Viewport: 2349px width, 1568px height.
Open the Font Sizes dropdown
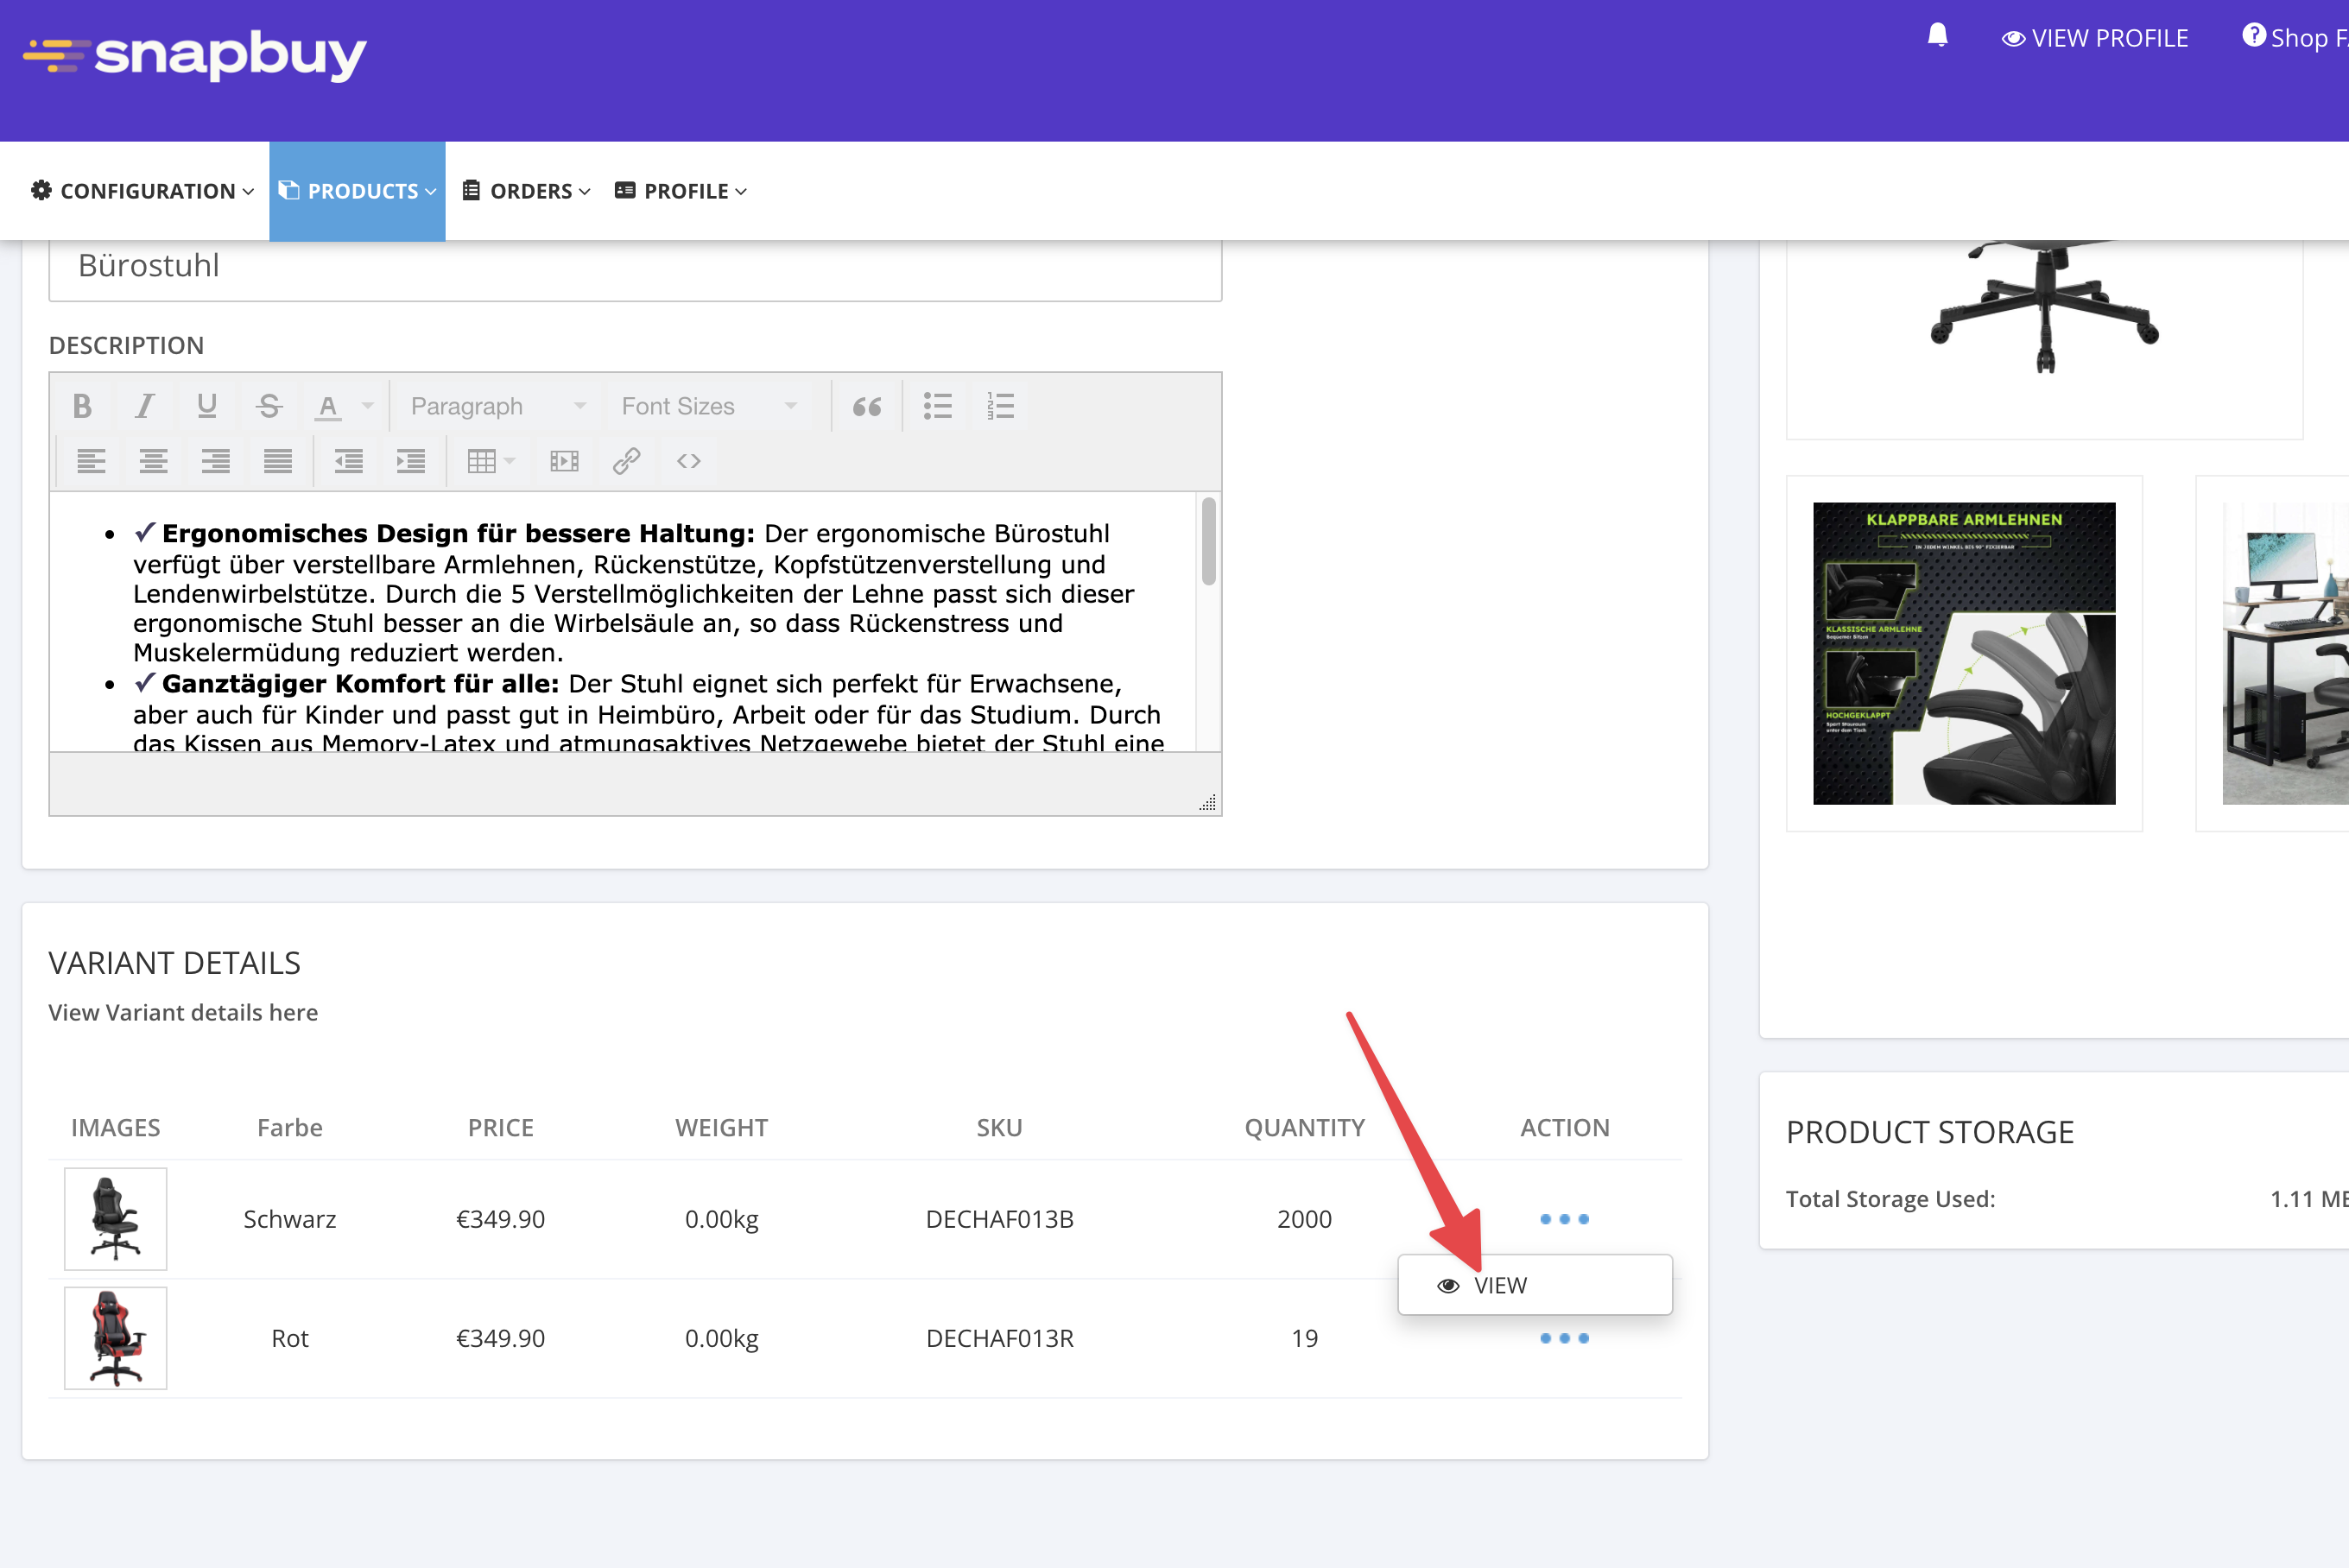click(708, 406)
